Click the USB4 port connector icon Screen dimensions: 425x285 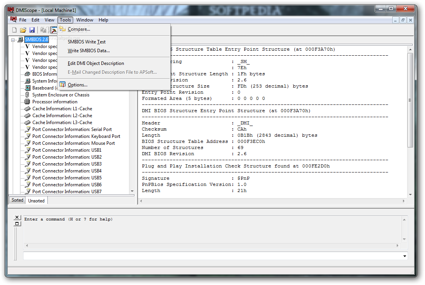click(28, 171)
